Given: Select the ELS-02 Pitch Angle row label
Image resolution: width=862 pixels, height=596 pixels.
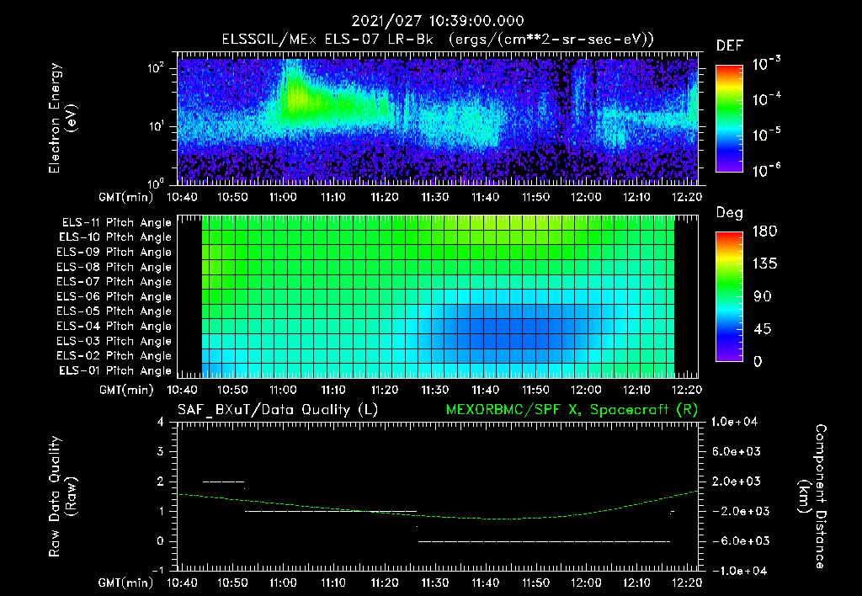Looking at the screenshot, I should pos(114,356).
